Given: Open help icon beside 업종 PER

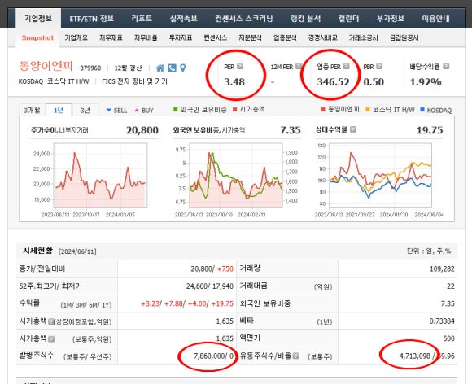Looking at the screenshot, I should (x=347, y=66).
